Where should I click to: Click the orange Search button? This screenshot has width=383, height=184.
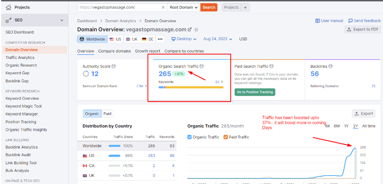pos(209,7)
